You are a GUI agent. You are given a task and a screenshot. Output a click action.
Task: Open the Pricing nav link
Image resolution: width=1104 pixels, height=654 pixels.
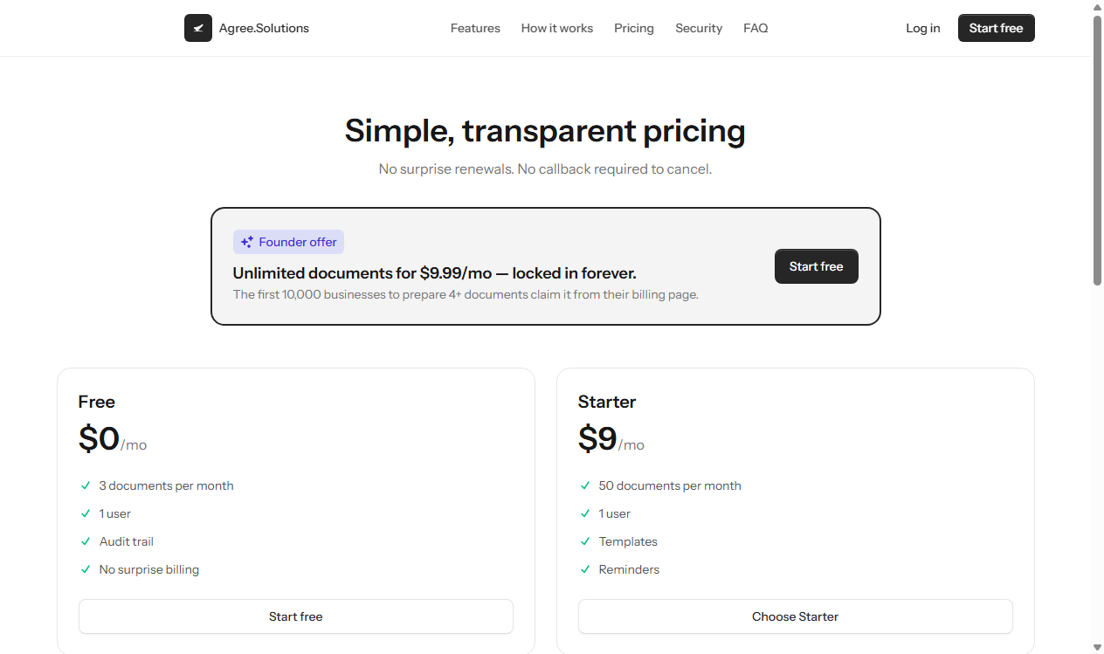[634, 28]
